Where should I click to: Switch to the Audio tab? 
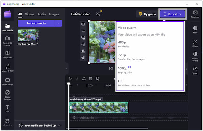pos(42,14)
